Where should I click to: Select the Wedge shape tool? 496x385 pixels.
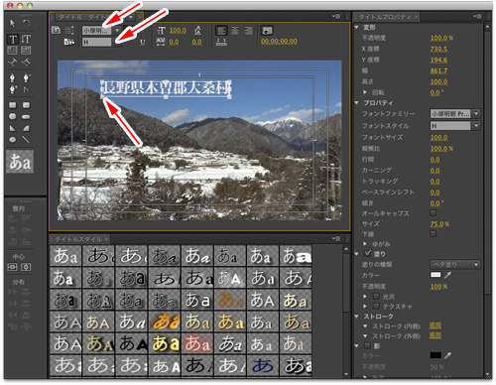pos(13,128)
